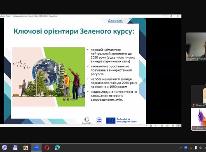Open the floppy disk app in taskbar

coord(15,147)
